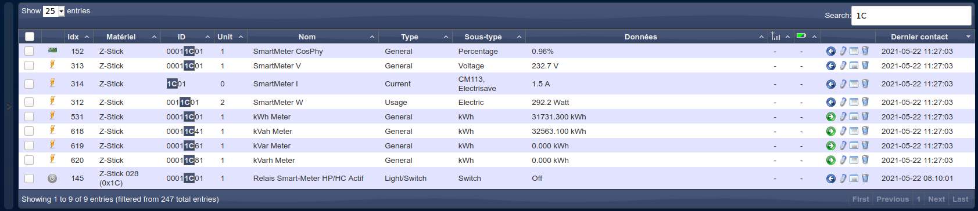Open log icon for SmartMeter CosPhy

pos(854,51)
